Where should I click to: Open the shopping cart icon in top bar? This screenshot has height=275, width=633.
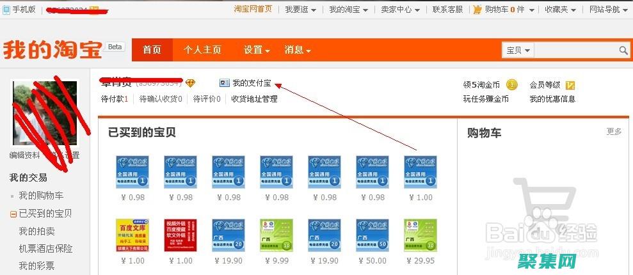pos(477,10)
